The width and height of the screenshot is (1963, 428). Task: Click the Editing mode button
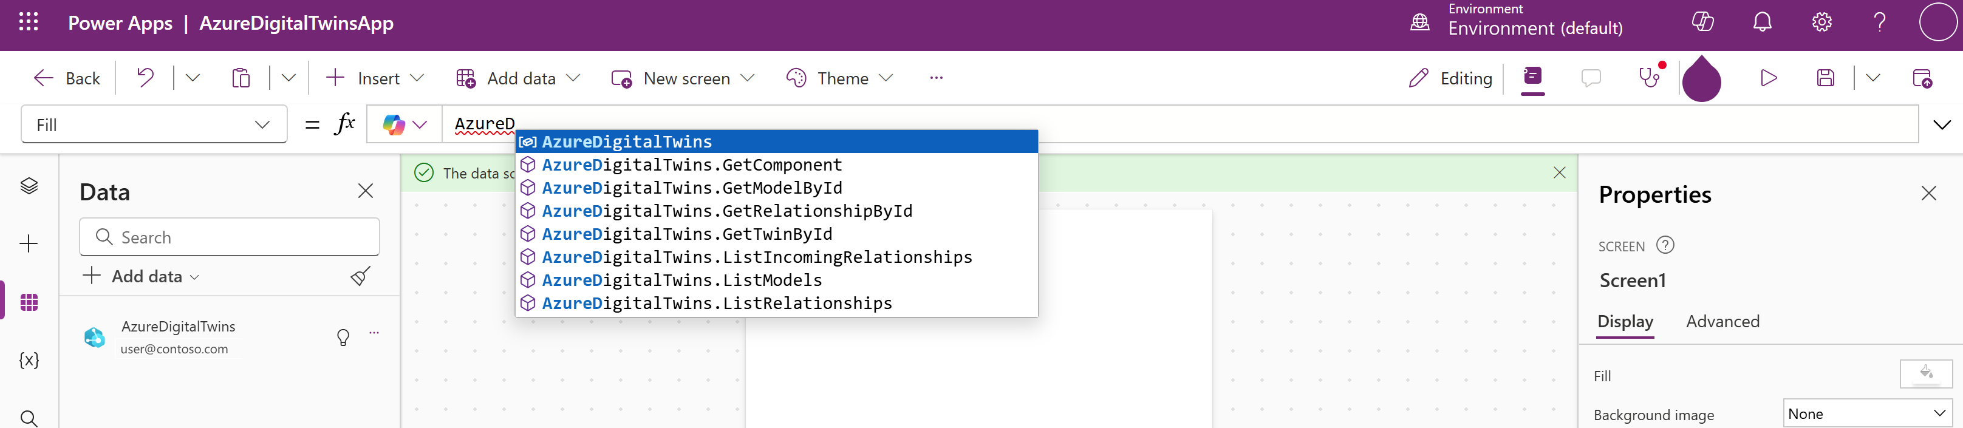(x=1450, y=78)
